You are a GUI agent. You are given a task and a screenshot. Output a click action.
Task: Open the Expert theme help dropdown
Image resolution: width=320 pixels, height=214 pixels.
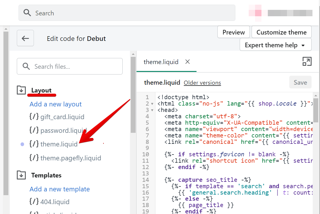pyautogui.click(x=276, y=45)
